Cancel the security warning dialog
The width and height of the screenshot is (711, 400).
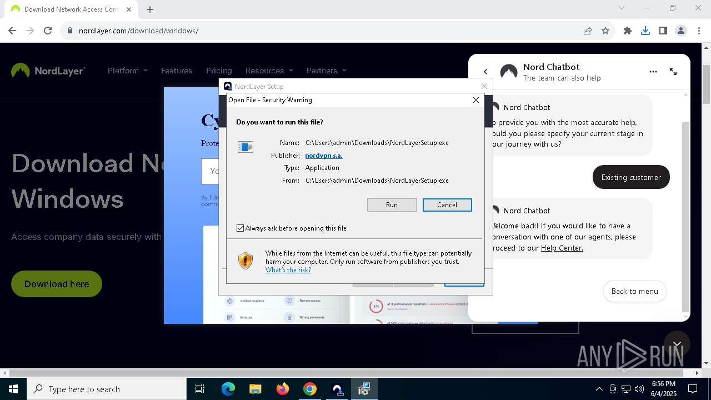tap(447, 205)
